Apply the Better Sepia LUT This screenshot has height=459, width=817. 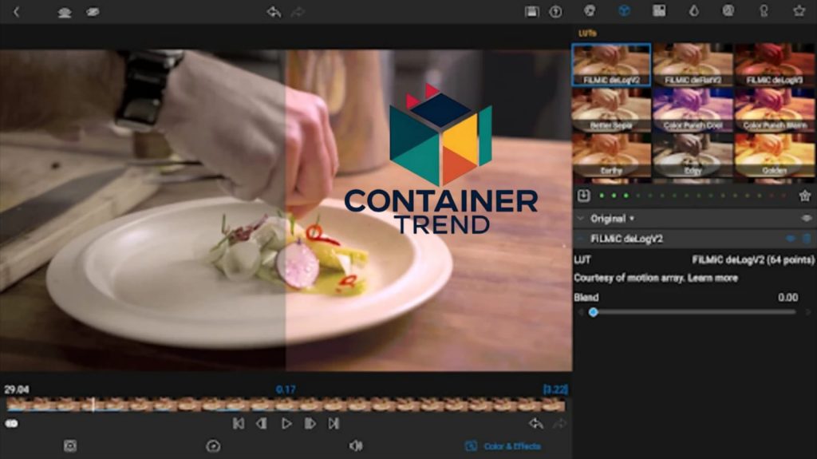point(611,109)
